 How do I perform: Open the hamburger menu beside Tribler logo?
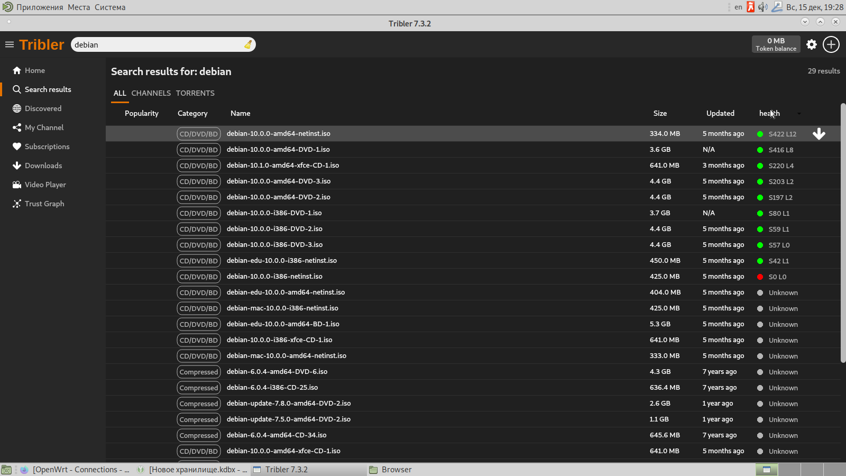(10, 44)
